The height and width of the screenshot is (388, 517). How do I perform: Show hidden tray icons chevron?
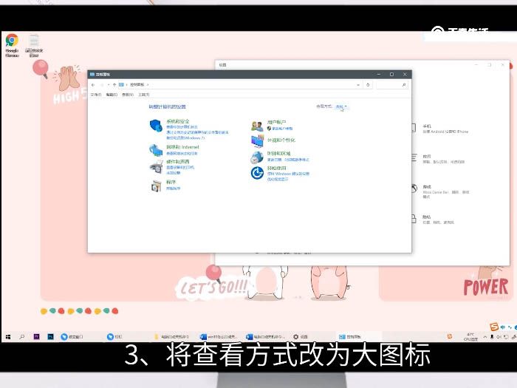485,337
